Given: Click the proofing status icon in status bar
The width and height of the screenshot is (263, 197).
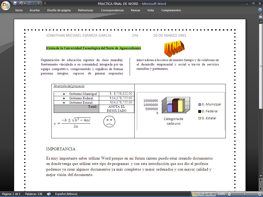Looking at the screenshot, I should tap(49, 194).
